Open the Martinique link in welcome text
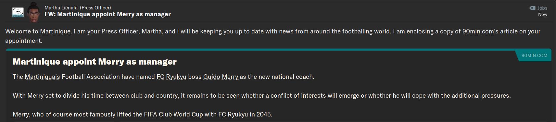The width and height of the screenshot is (556, 122). 55,31
